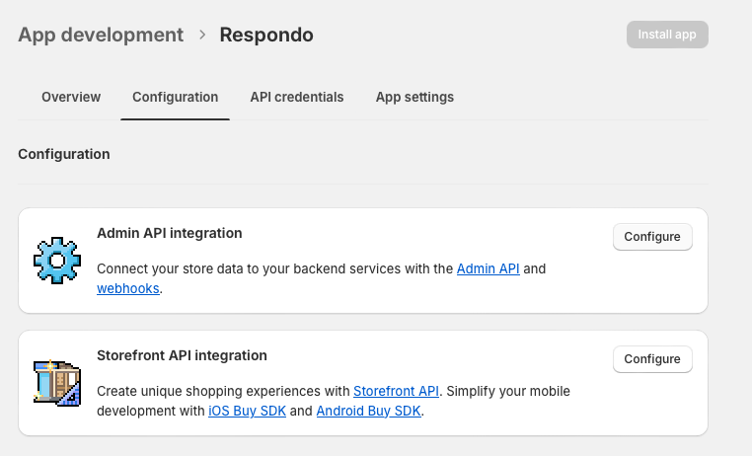Select the Configuration tab

pos(175,97)
